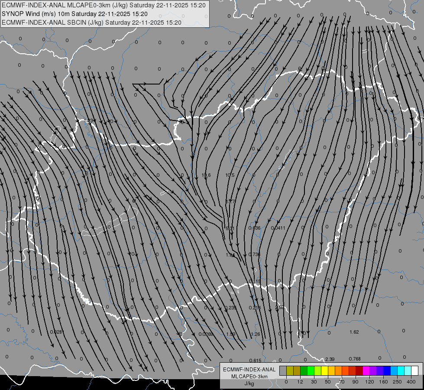Select the bright cyan legend swatch

401,370
